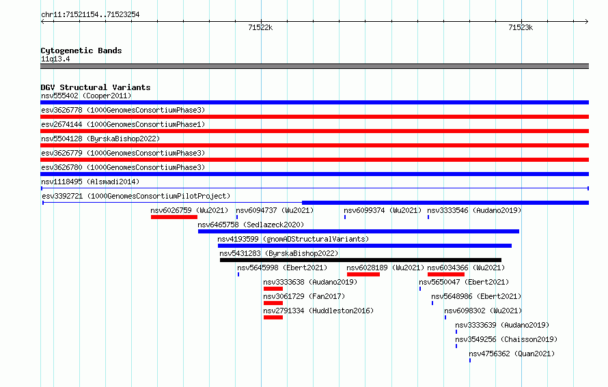Click red bar under nsv3061729 (Fan2017)
The width and height of the screenshot is (608, 387).
(273, 303)
